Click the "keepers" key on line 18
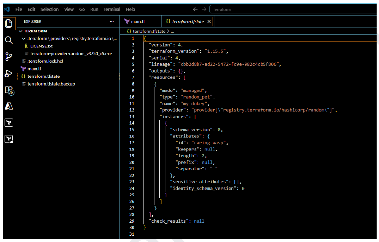This screenshot has height=242, width=379. click(187, 149)
